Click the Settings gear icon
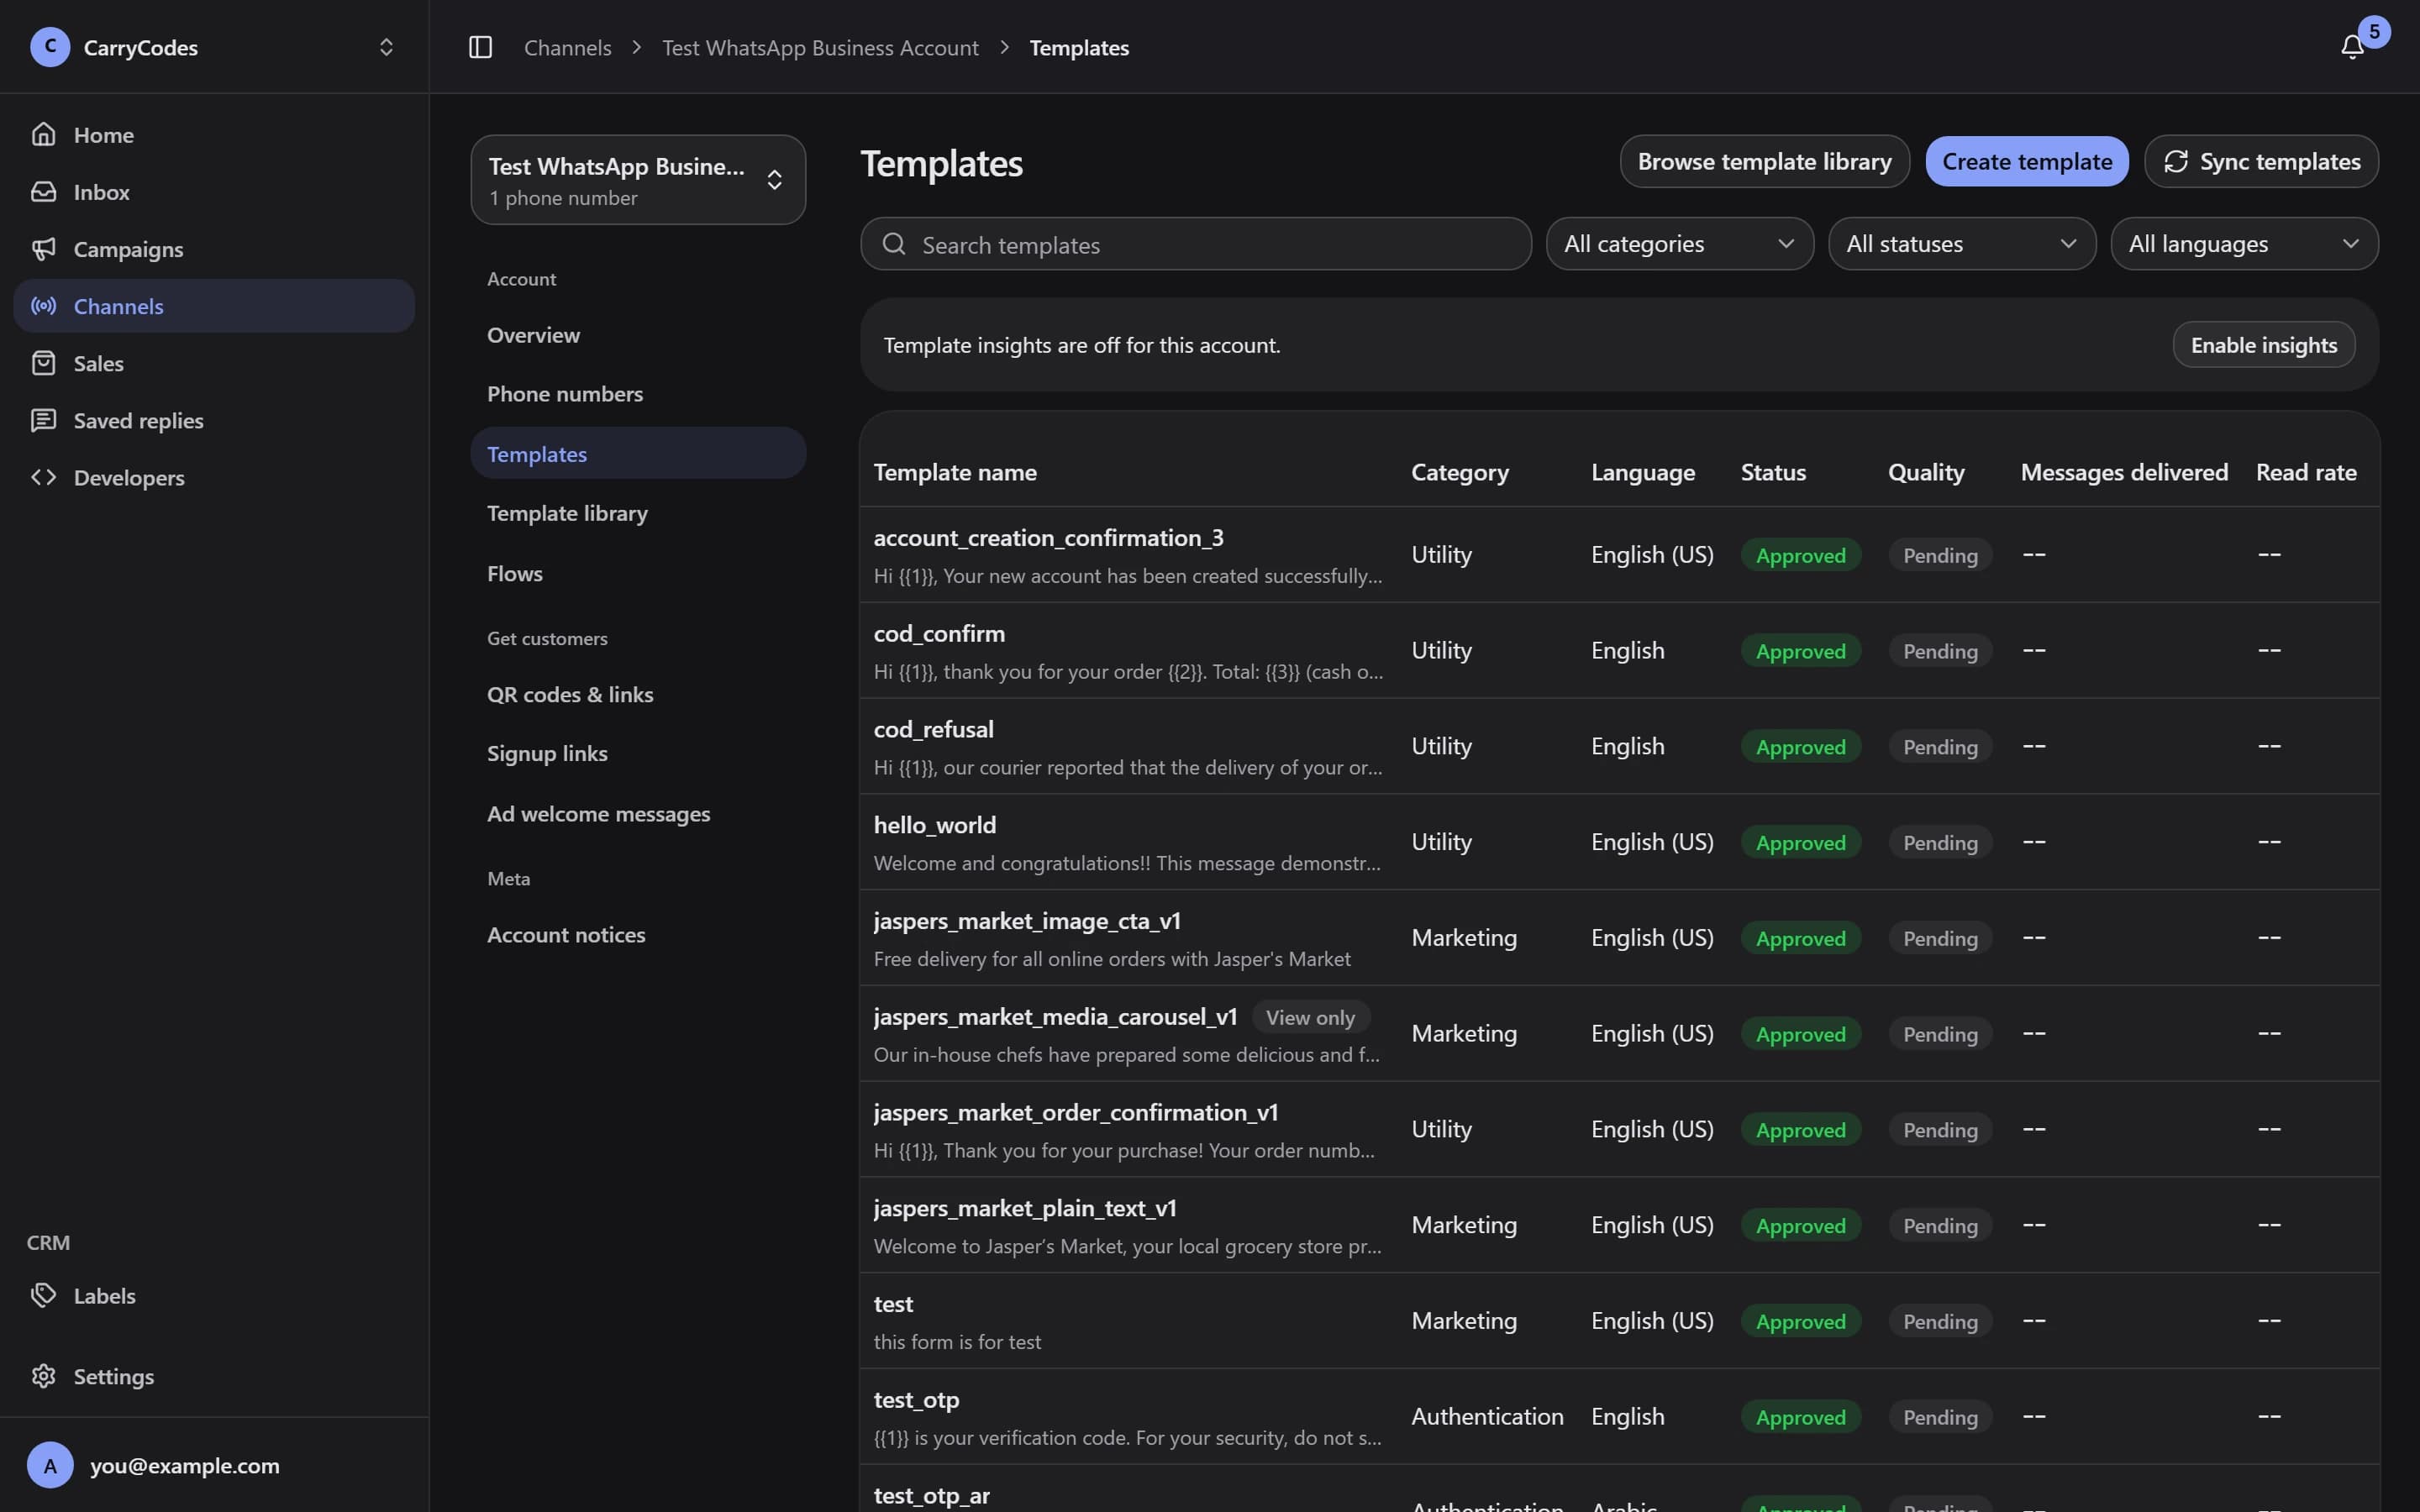 (x=43, y=1376)
